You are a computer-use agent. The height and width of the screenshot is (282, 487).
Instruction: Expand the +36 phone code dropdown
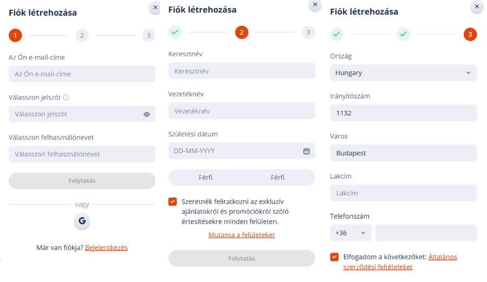(350, 233)
